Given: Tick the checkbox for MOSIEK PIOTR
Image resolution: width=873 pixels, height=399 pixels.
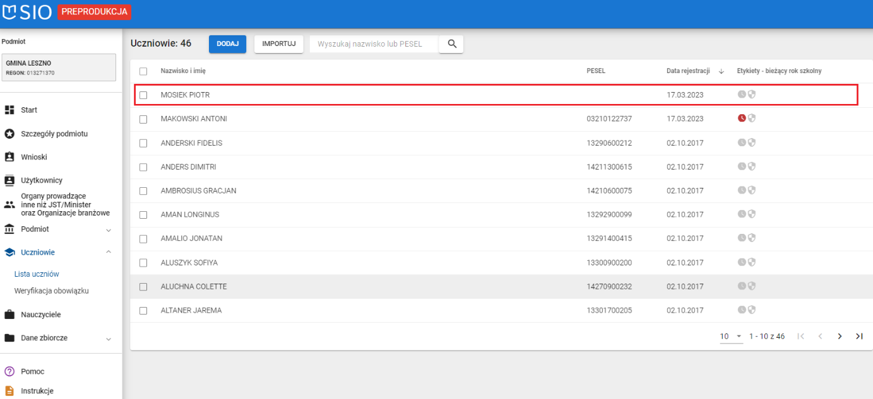Looking at the screenshot, I should click(x=143, y=95).
